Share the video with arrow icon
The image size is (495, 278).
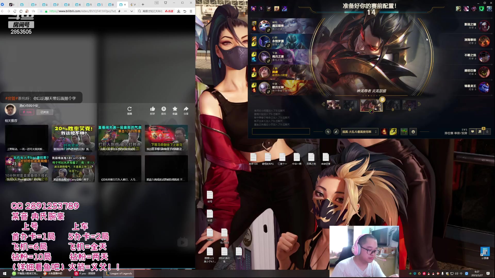pos(186,110)
